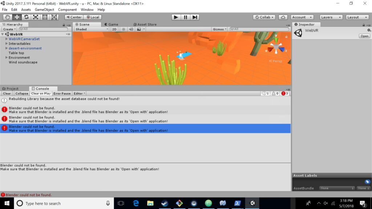372x209 pixels.
Task: Select the Hand tool in toolbar
Action: click(8, 17)
